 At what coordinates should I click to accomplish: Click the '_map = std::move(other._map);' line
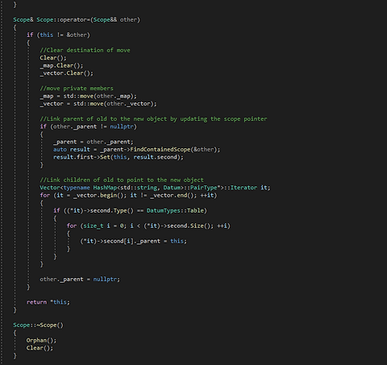point(88,96)
